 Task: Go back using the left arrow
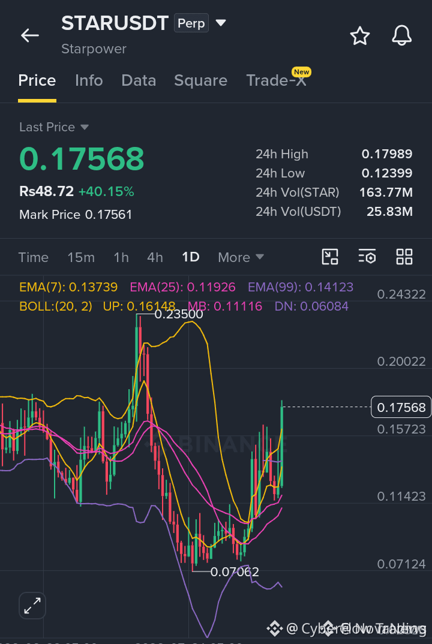pyautogui.click(x=30, y=36)
